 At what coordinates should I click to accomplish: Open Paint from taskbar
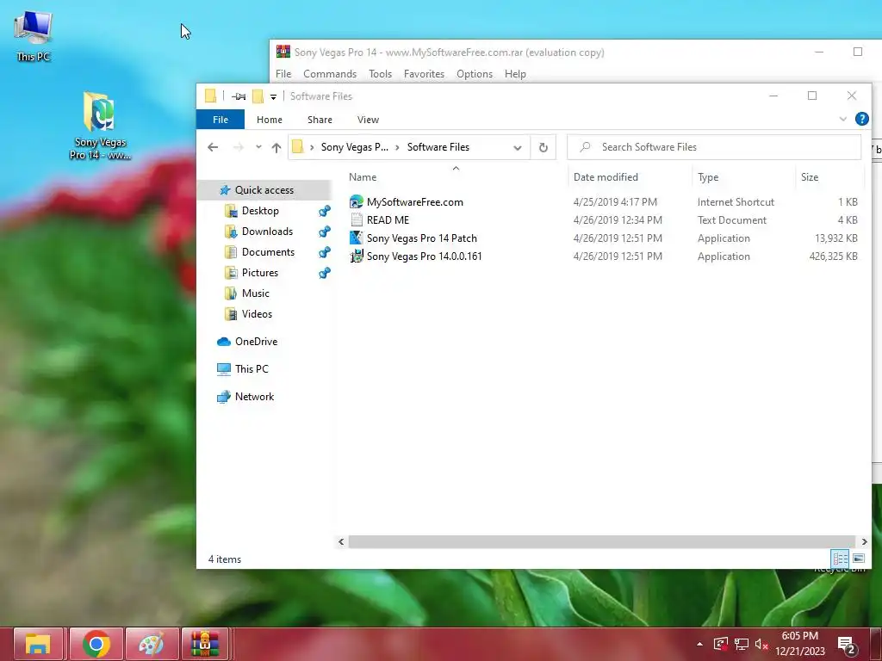click(x=152, y=644)
